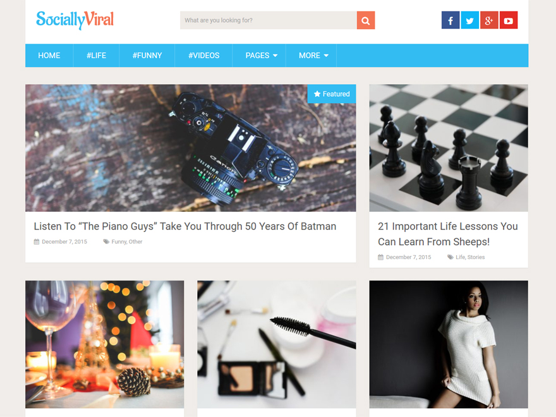Expand the PAGES dropdown menu

tap(262, 56)
